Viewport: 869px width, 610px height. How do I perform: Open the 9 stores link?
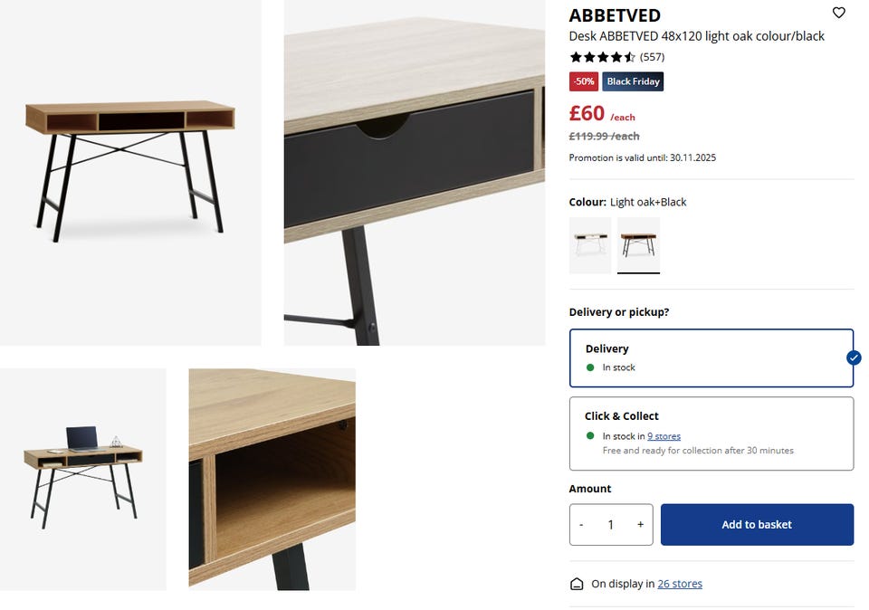(664, 436)
